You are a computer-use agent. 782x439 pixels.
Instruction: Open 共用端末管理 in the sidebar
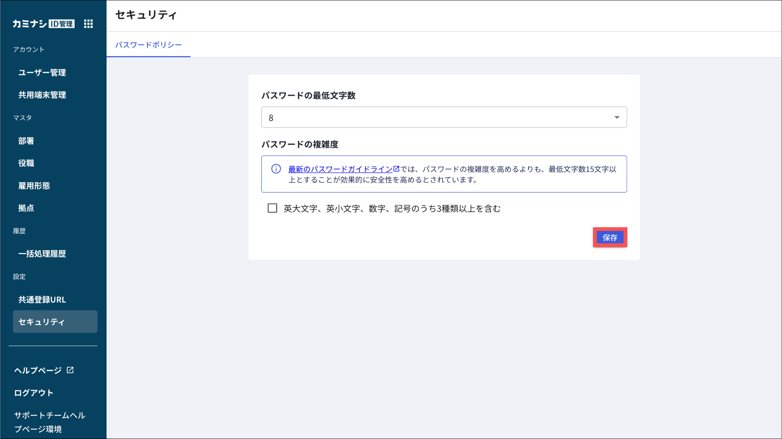point(42,95)
